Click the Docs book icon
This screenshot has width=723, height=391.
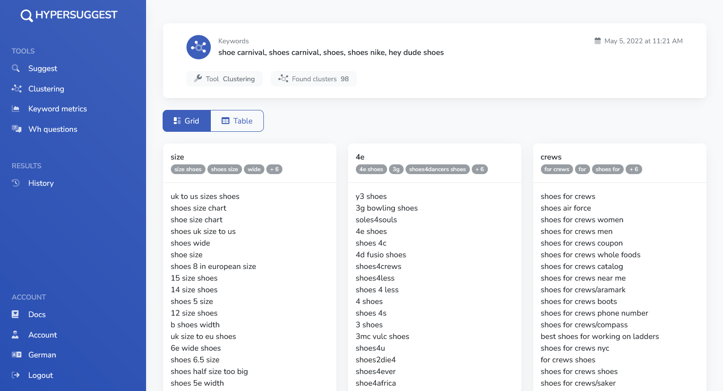16,314
